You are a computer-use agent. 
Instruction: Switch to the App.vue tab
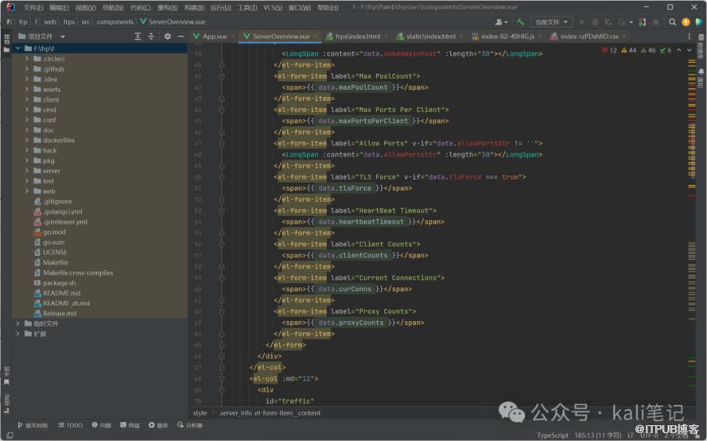click(214, 37)
